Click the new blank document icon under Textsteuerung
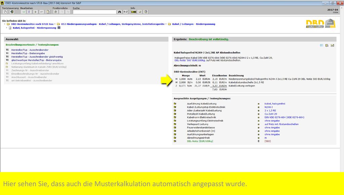Viewport: 344px width, 195px height. (5, 12)
